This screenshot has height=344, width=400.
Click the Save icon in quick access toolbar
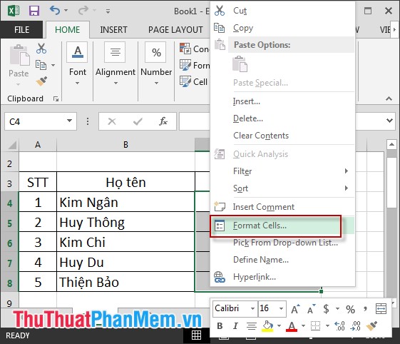click(34, 11)
